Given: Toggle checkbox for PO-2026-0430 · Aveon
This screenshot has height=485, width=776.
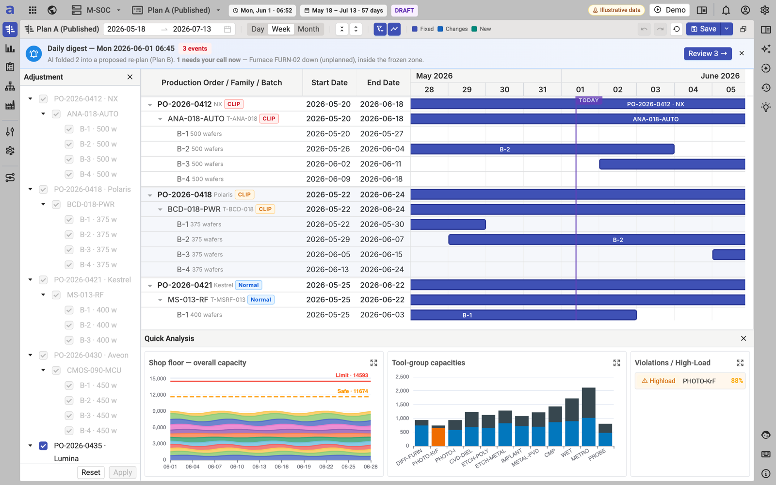Looking at the screenshot, I should (43, 356).
